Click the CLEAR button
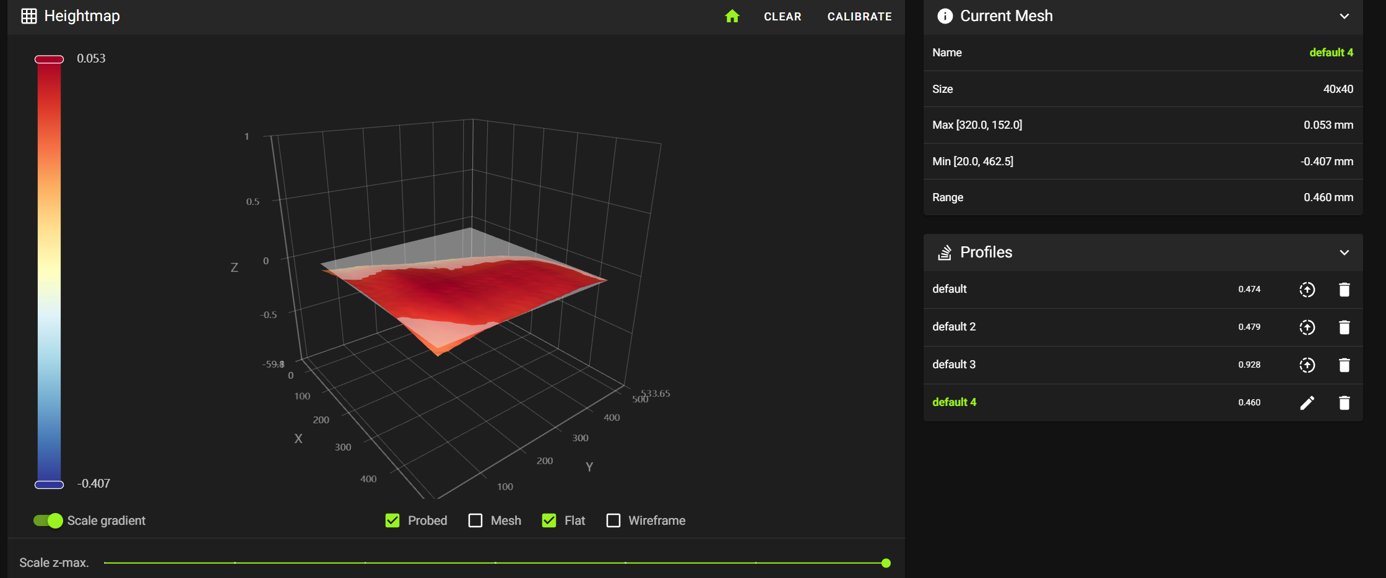1386x578 pixels. coord(782,17)
